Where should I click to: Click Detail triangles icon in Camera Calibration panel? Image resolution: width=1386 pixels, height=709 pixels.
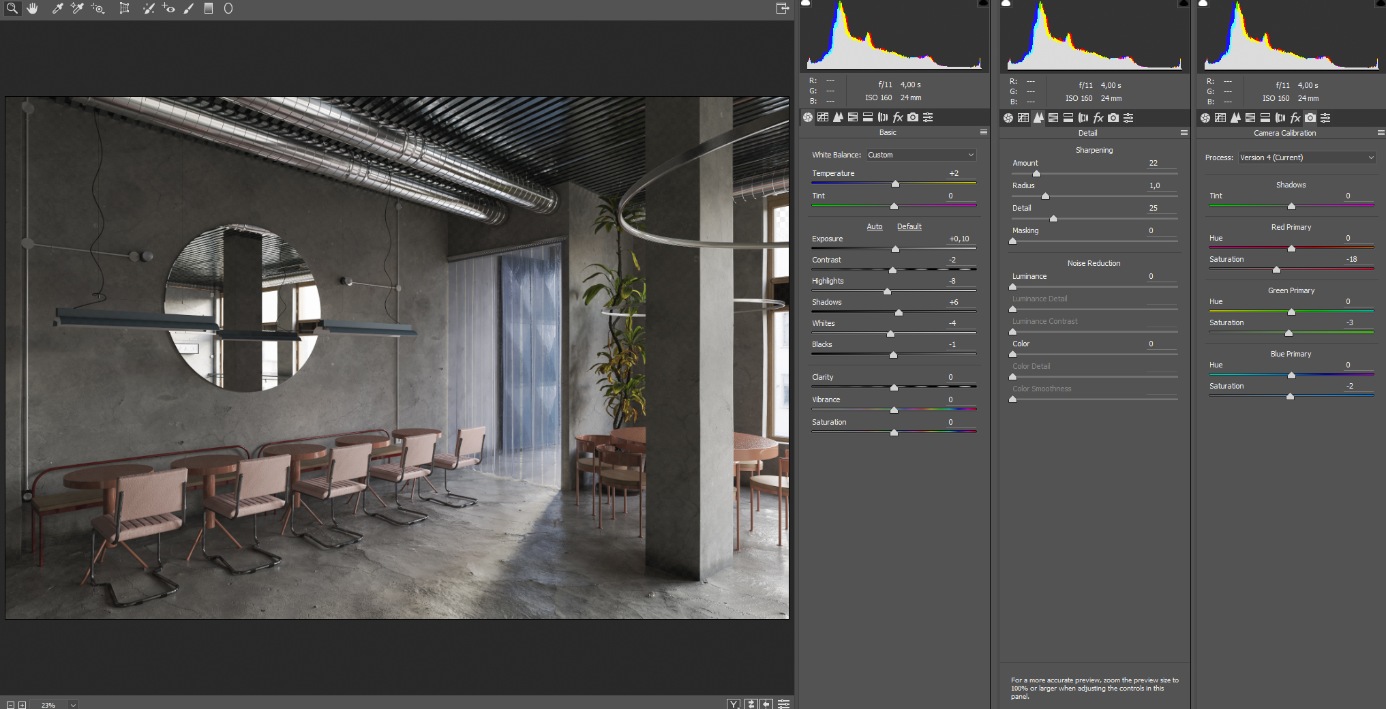click(x=1235, y=118)
